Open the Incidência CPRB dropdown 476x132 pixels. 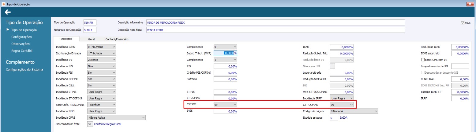click(x=116, y=117)
